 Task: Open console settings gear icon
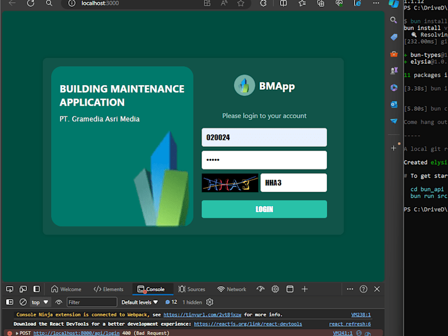[209, 302]
